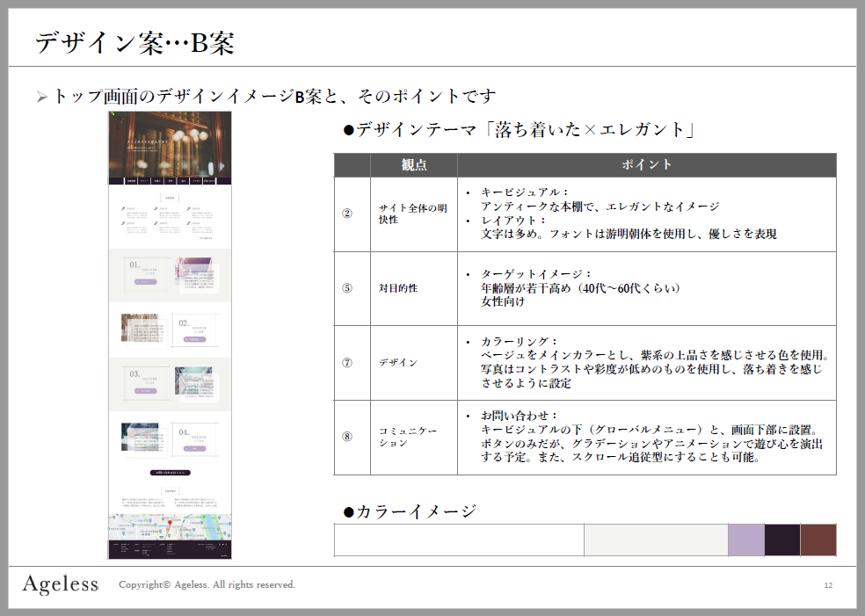Click the circled number ② in the table

346,214
